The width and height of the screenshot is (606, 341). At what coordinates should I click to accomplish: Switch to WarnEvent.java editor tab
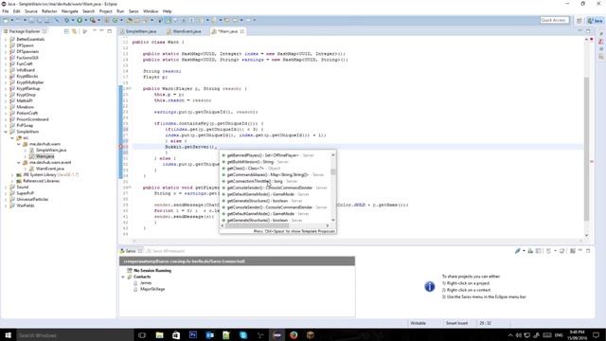coord(187,31)
